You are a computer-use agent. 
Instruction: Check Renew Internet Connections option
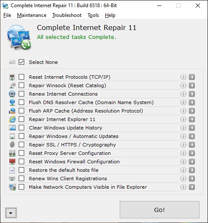21,94
